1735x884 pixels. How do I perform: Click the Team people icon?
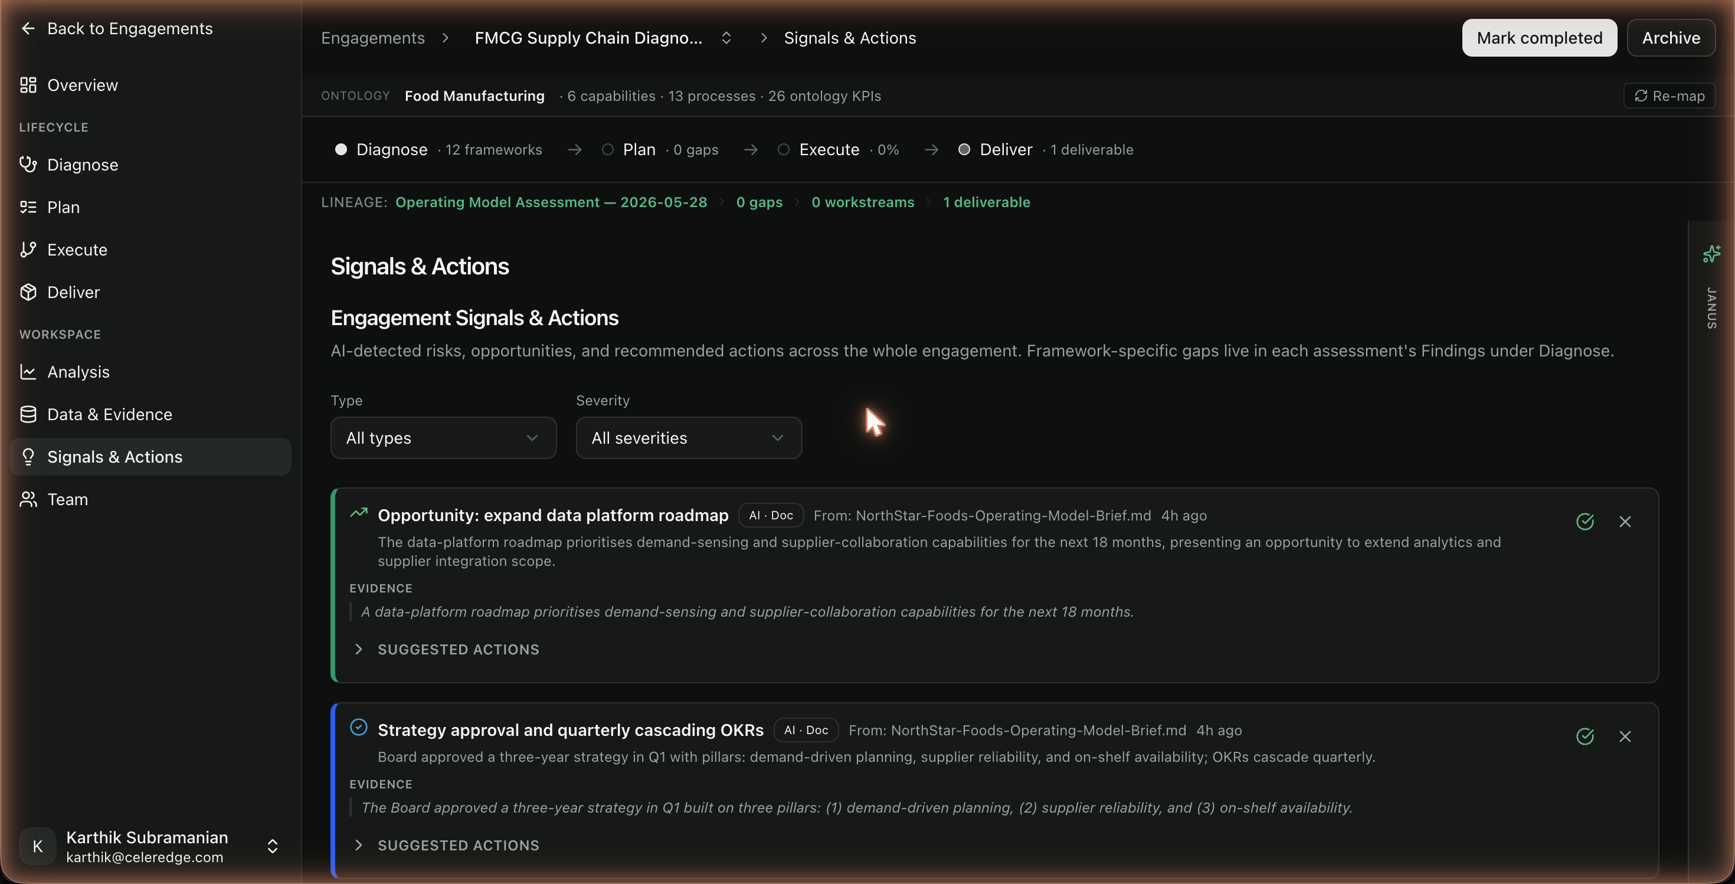(x=28, y=499)
